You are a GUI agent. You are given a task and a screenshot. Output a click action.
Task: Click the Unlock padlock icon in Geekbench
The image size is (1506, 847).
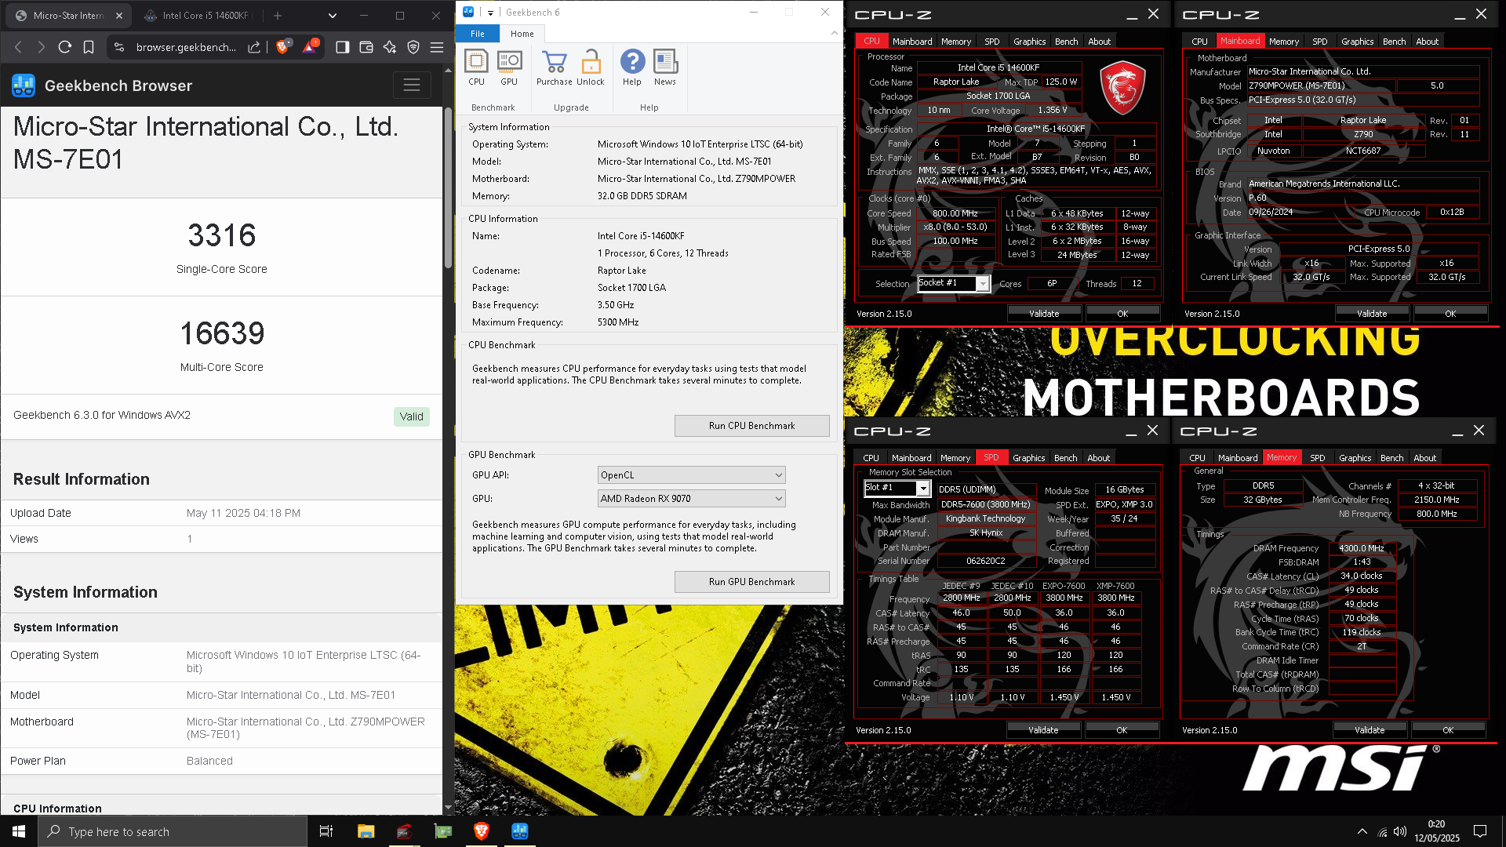click(591, 67)
